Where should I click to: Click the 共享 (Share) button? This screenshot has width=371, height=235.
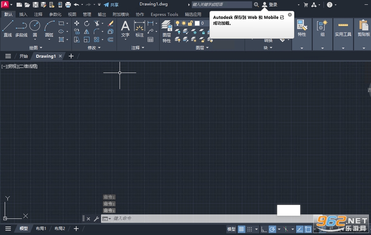(x=111, y=5)
